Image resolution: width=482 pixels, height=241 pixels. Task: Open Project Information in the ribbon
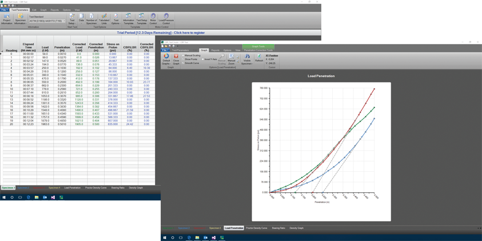(x=6, y=18)
